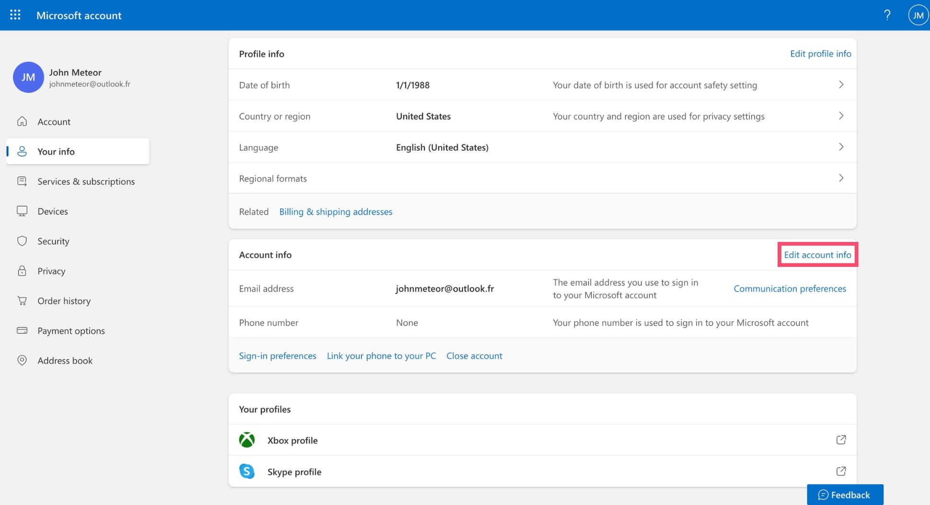Open the app launcher grid icon
The height and width of the screenshot is (505, 930).
15,15
